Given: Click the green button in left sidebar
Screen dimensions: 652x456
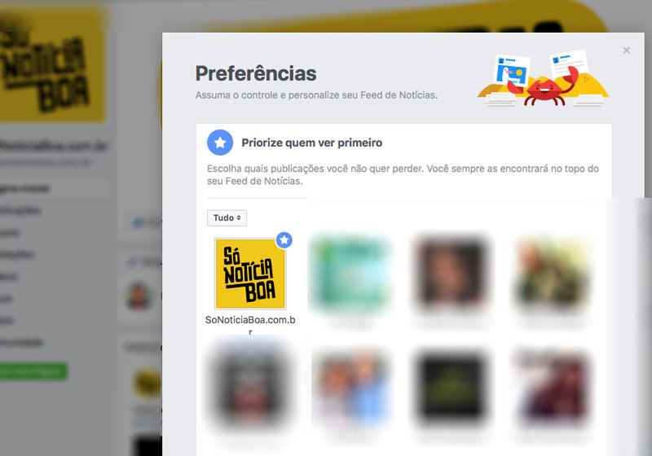Looking at the screenshot, I should click(33, 371).
